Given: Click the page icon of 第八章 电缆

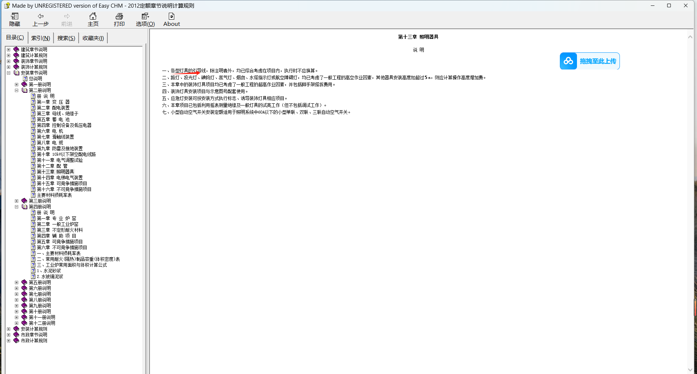Looking at the screenshot, I should (x=33, y=143).
